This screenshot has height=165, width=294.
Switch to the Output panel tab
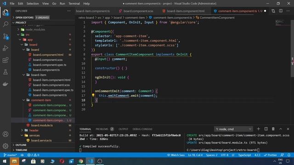click(x=123, y=129)
